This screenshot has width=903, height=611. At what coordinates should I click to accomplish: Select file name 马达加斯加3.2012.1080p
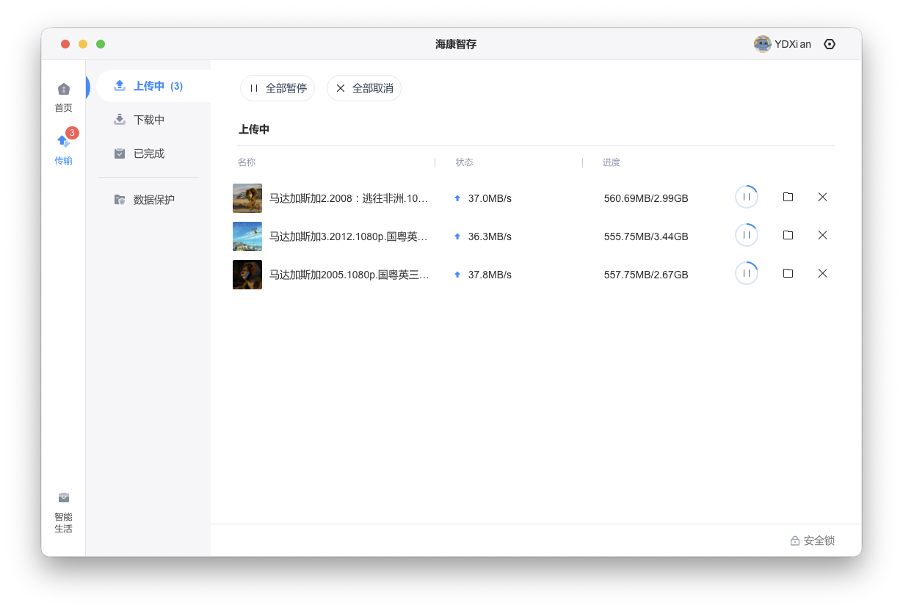[x=349, y=236]
